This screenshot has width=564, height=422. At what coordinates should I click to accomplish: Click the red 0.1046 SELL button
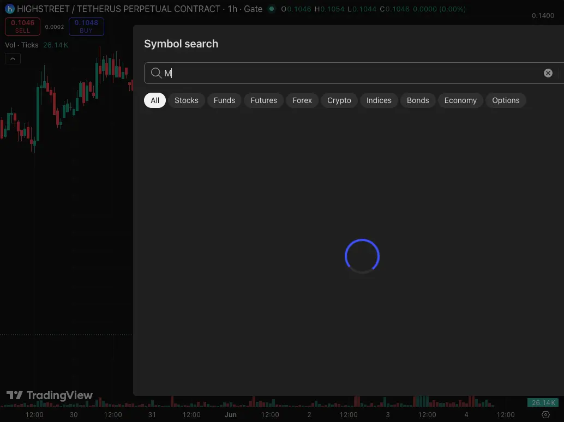(x=23, y=27)
